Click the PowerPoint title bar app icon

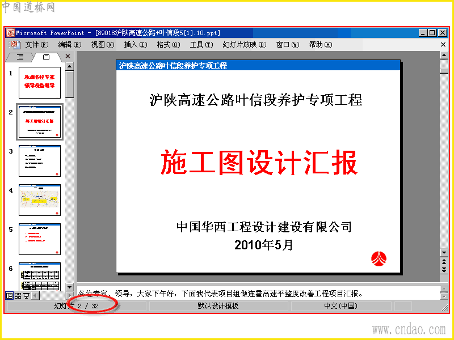click(x=11, y=33)
